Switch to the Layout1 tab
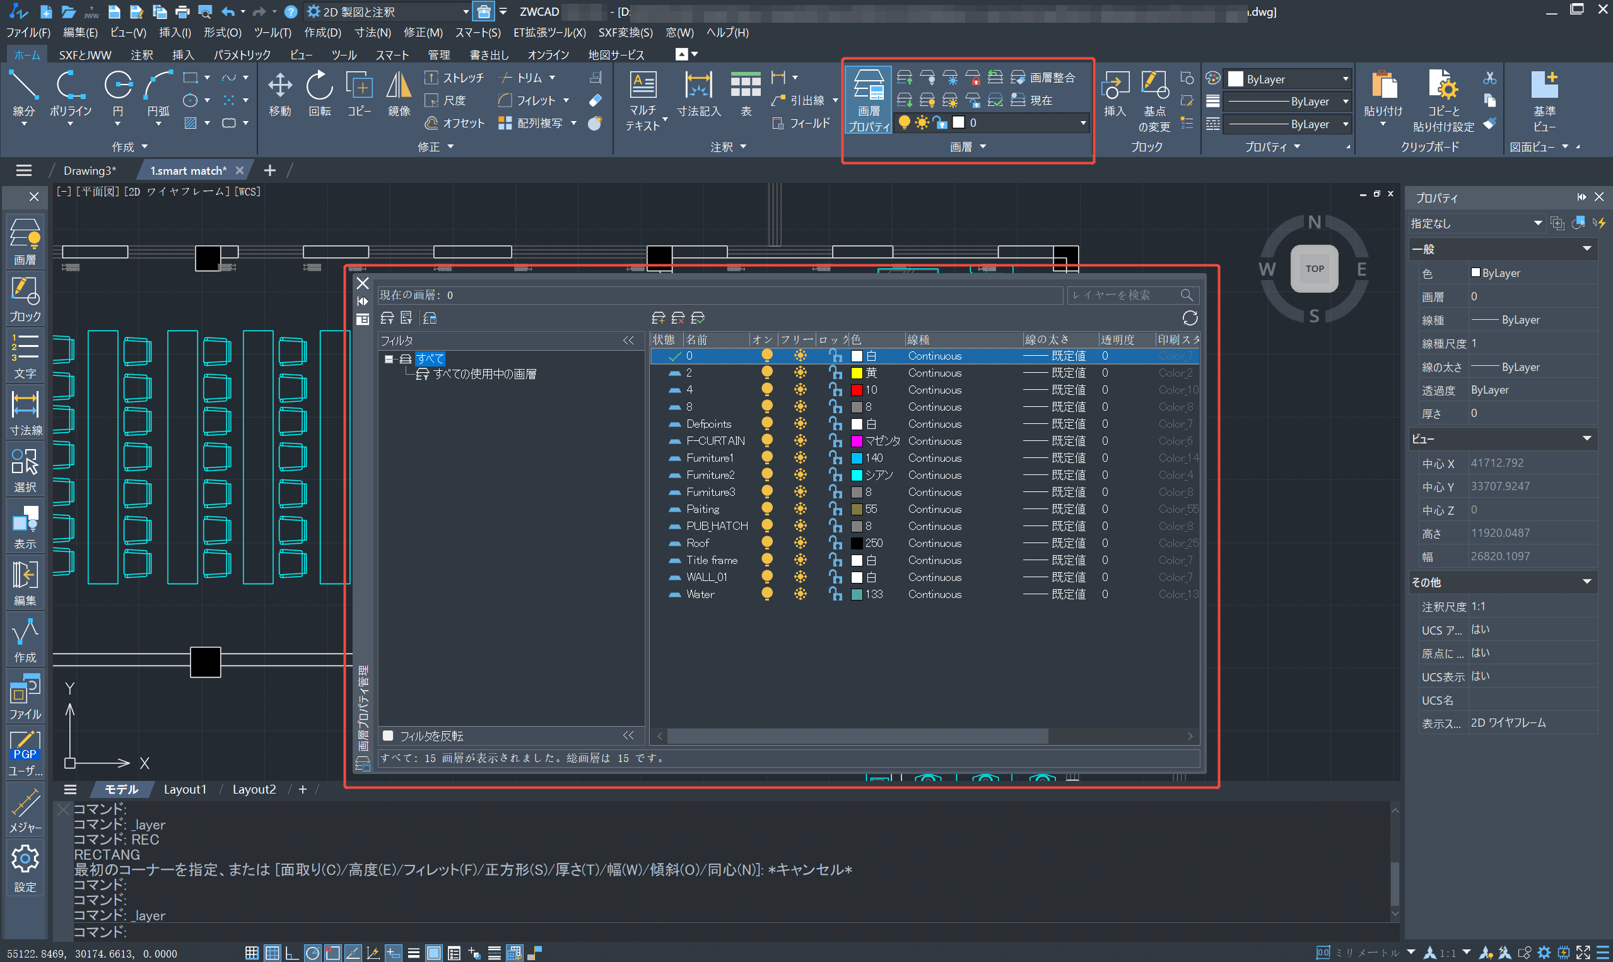The height and width of the screenshot is (962, 1613). pos(185,790)
